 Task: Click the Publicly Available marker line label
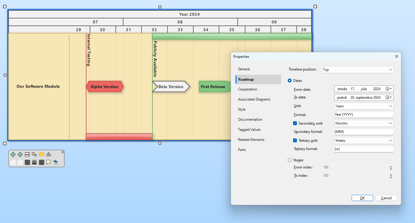click(155, 59)
